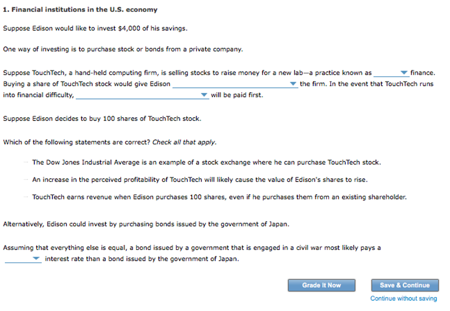Screen dimensions: 450x311
Task: Tick the perceived profitability statement checkbox
Action: click(x=26, y=180)
